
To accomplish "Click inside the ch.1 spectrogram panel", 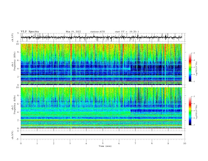I will [x=101, y=64].
